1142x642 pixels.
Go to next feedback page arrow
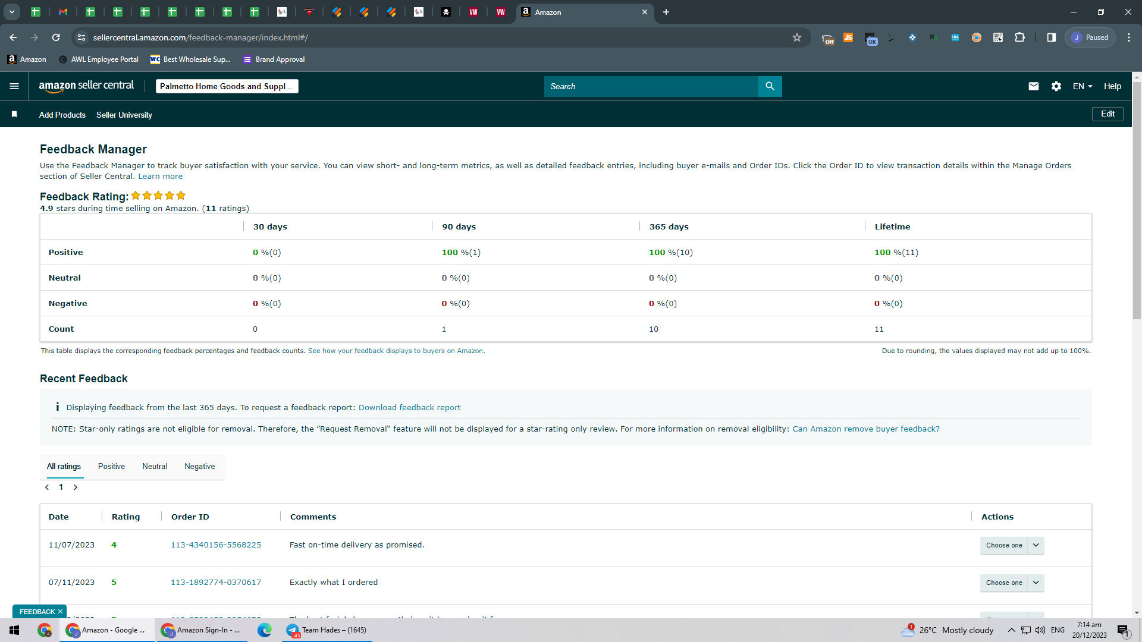click(76, 487)
